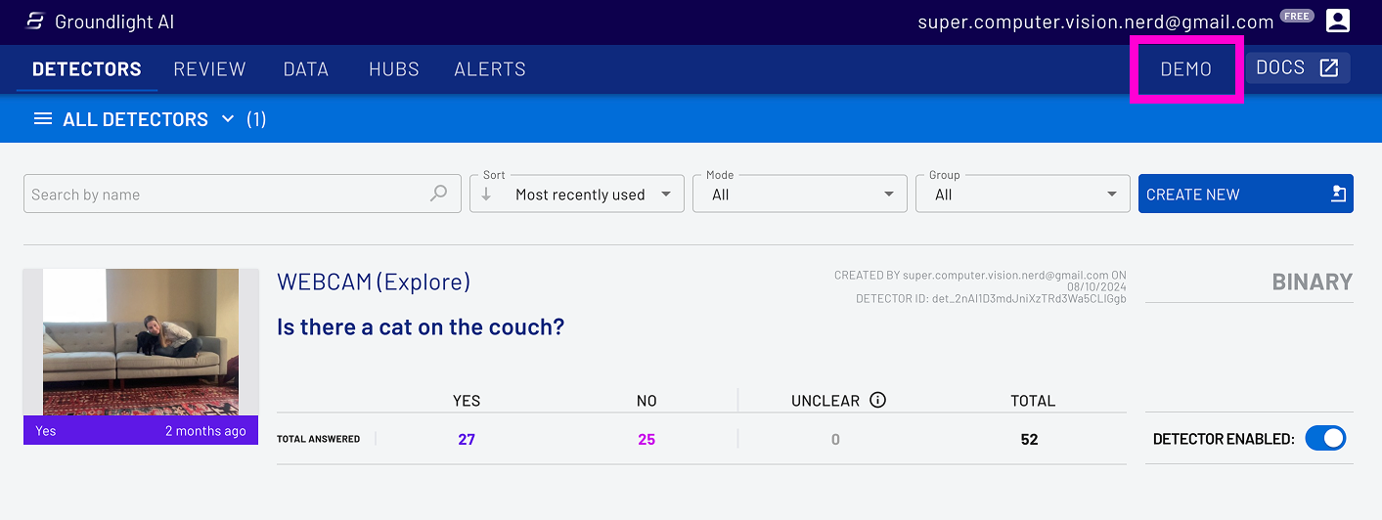Open the Sort dropdown showing Most recently used
1382x520 pixels.
[x=576, y=194]
